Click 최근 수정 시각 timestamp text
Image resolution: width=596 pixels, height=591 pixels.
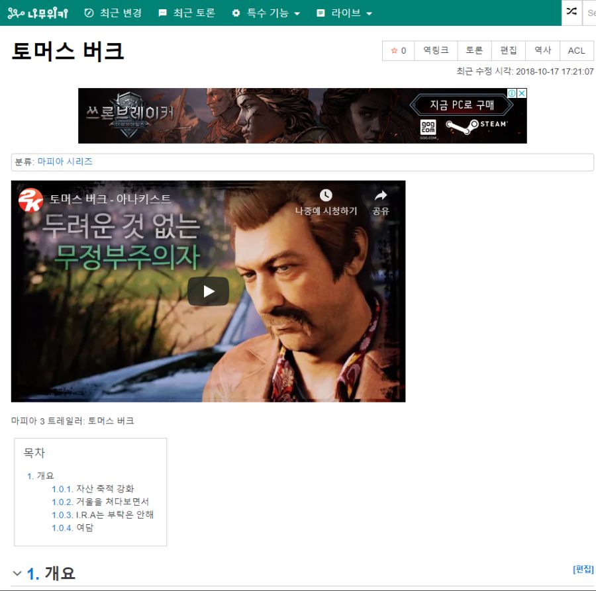pos(525,71)
